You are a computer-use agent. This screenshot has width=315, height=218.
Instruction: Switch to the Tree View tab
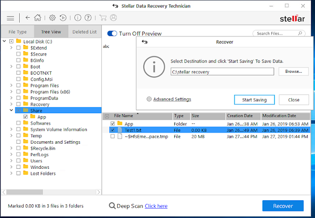51,32
